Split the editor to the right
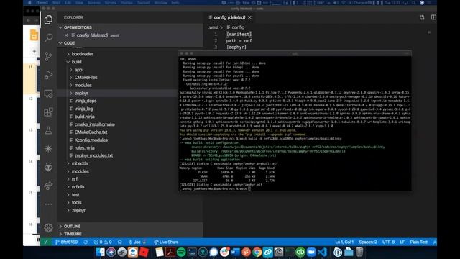Screen dimensions: 460x259 tap(433, 17)
